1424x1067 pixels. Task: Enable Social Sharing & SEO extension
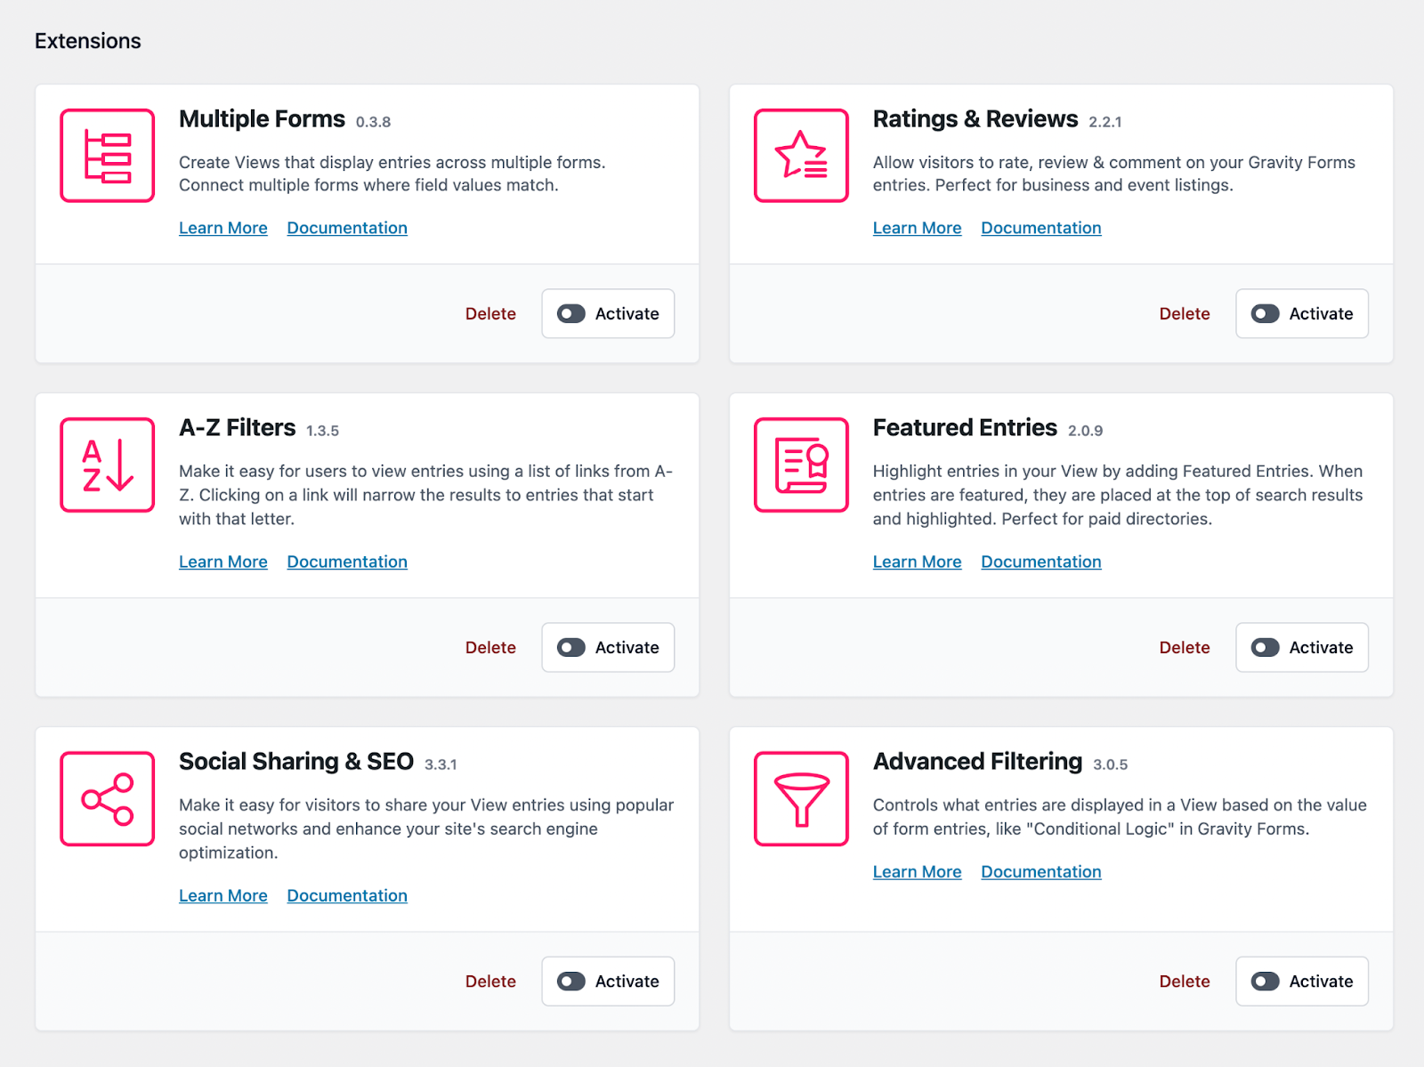click(608, 981)
